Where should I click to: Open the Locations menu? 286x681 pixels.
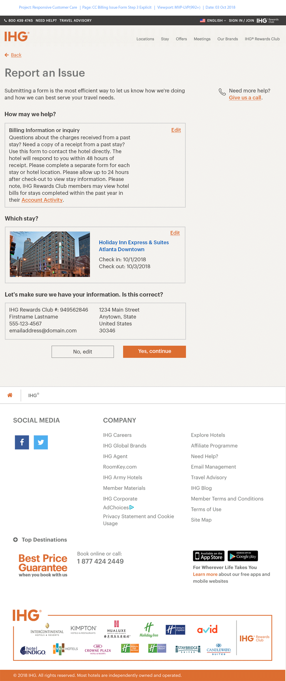[145, 39]
